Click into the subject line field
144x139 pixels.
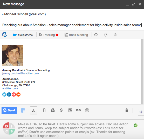coord(72,25)
